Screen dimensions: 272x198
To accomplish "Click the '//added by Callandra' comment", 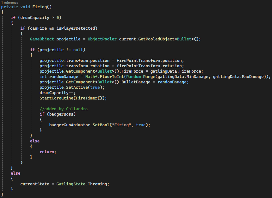I will tap(64, 109).
